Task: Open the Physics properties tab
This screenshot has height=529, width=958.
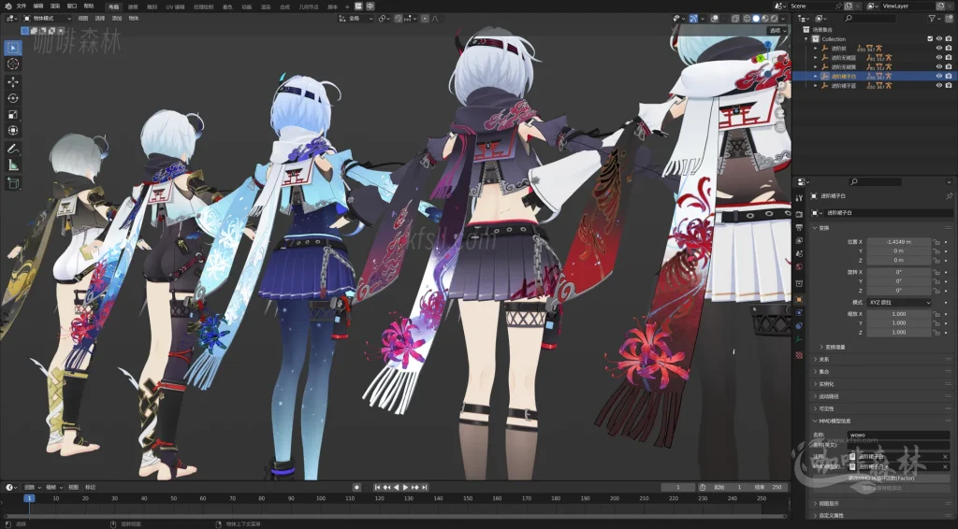Action: click(x=799, y=312)
